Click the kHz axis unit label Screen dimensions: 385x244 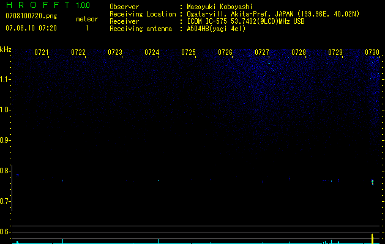click(6, 49)
